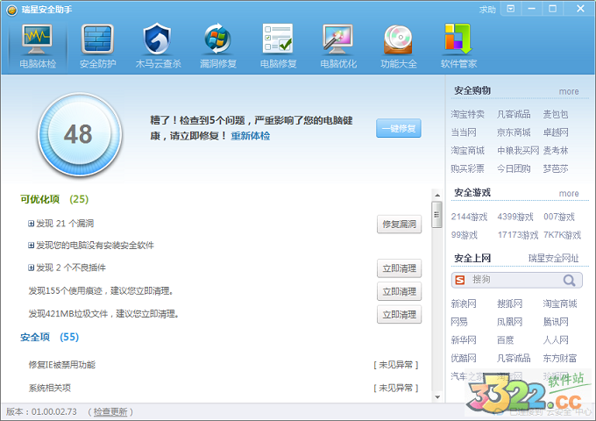
Task: Select the 系统相关项 row
Action: coord(223,388)
